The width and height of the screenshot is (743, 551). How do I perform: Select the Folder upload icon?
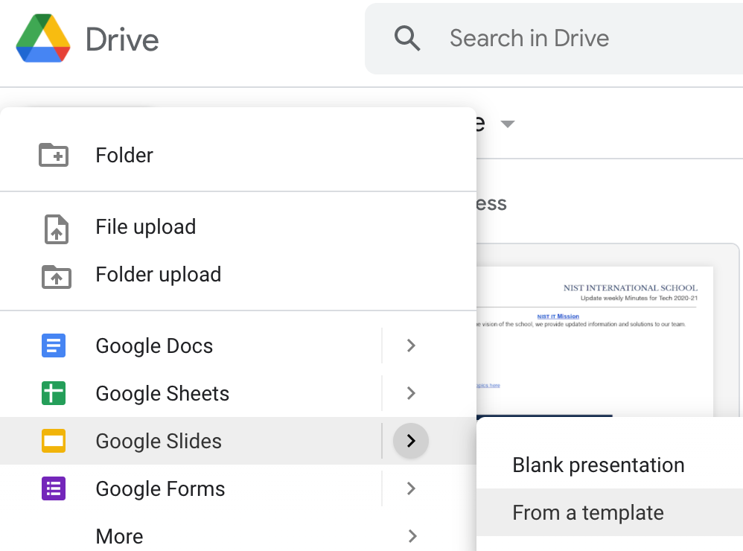coord(56,275)
